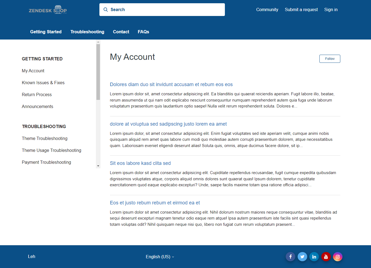The width and height of the screenshot is (371, 268).
Task: Go to Submit a request
Action: coord(301,10)
